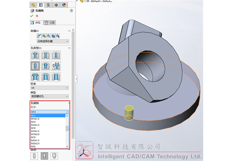
Task: Click apply defaults favorite icon
Action: (x=39, y=36)
